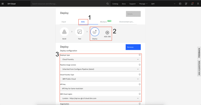Select the Build job icon

tap(64, 32)
